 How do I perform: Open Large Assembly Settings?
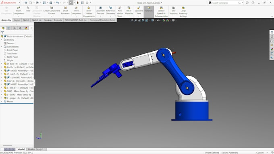point(183,12)
